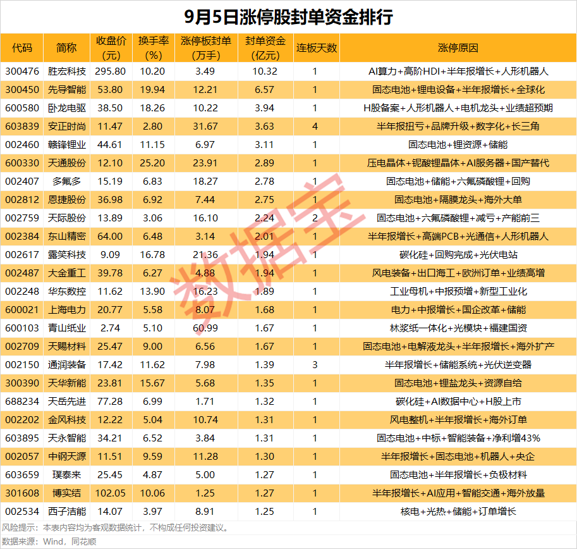Click the title 9月5日涨停股封单资金排行
The height and width of the screenshot is (549, 577).
coord(288,17)
